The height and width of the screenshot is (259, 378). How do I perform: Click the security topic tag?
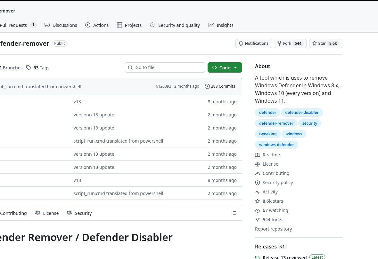[309, 123]
